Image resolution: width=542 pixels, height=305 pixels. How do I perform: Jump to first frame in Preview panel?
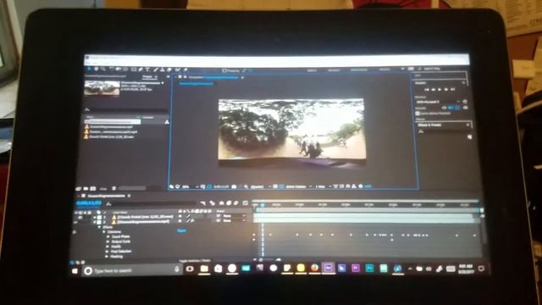[x=427, y=90]
